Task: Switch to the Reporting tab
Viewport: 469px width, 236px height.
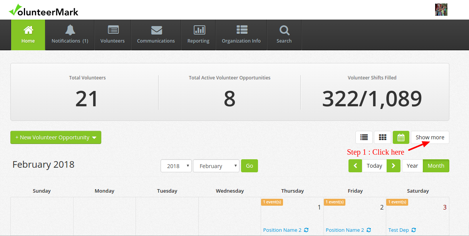Action: tap(198, 35)
